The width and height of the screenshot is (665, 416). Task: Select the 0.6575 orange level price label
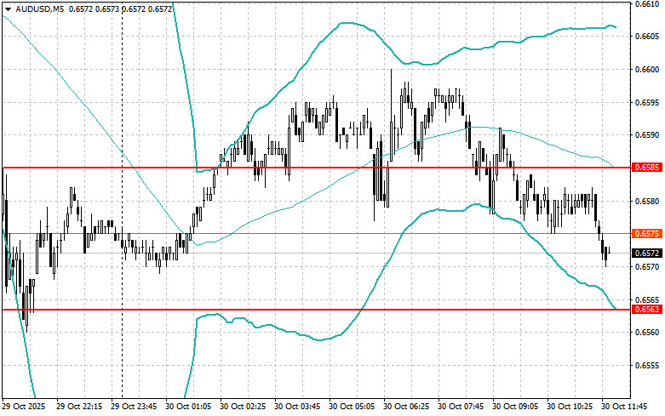coord(647,233)
